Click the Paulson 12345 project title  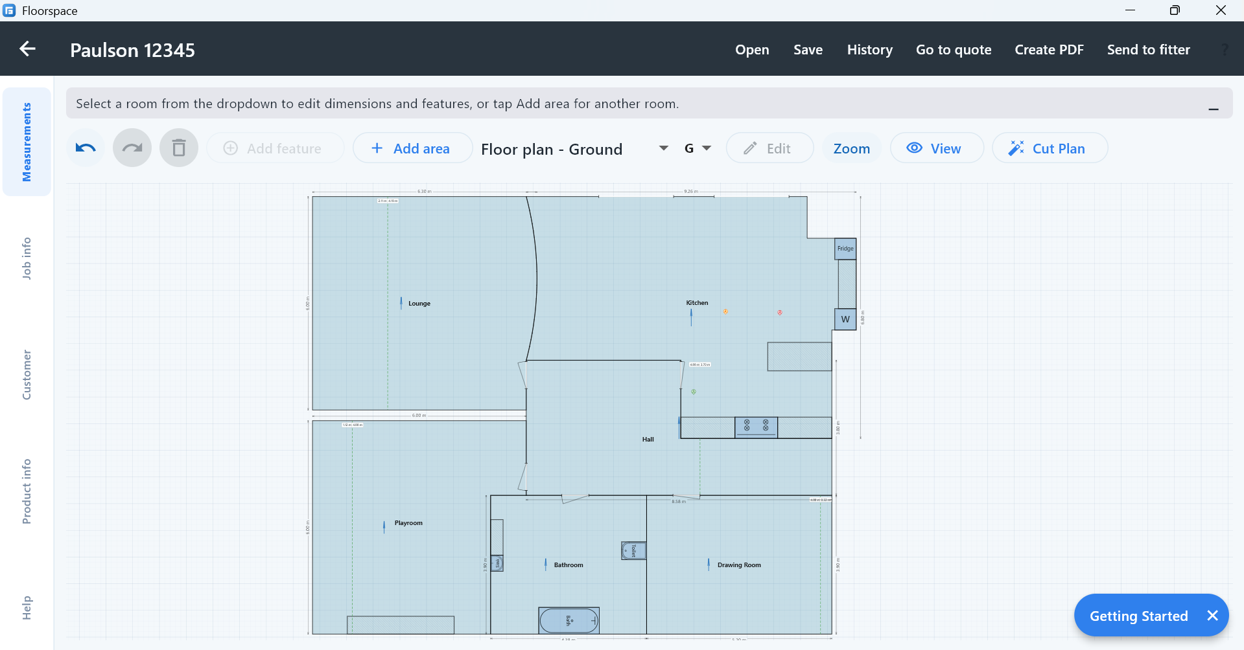tap(132, 50)
